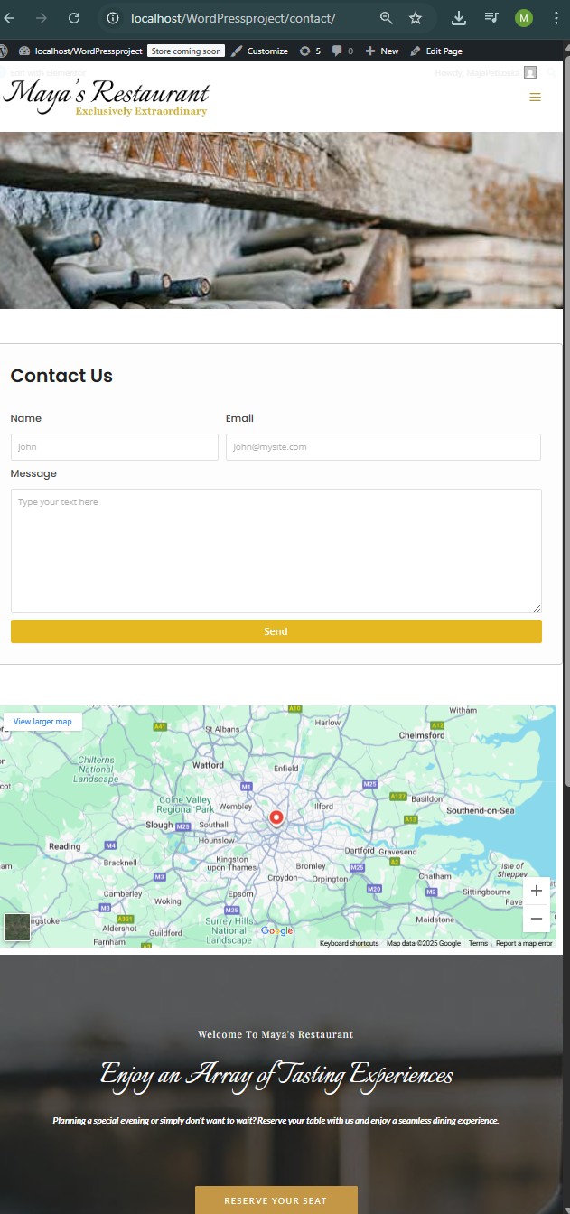Open the comments bubble in admin bar
This screenshot has width=570, height=1214.
pyautogui.click(x=342, y=51)
